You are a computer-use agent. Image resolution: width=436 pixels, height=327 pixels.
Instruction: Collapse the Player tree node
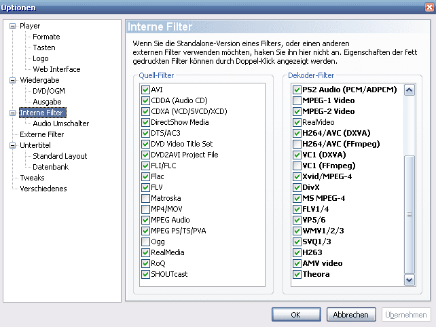pyautogui.click(x=12, y=26)
